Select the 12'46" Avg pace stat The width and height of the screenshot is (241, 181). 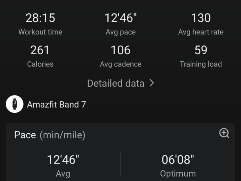121,18
